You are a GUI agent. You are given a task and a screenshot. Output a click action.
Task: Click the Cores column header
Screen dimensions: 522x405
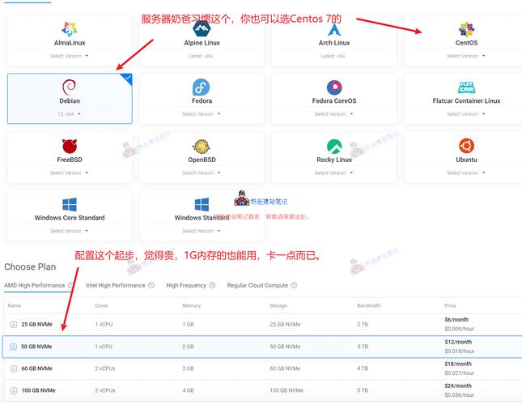[101, 305]
